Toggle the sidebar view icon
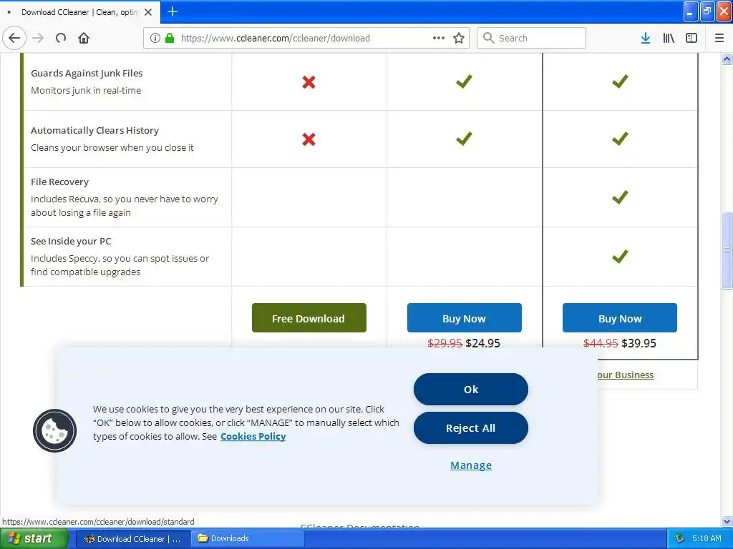The height and width of the screenshot is (549, 733). pyautogui.click(x=691, y=38)
